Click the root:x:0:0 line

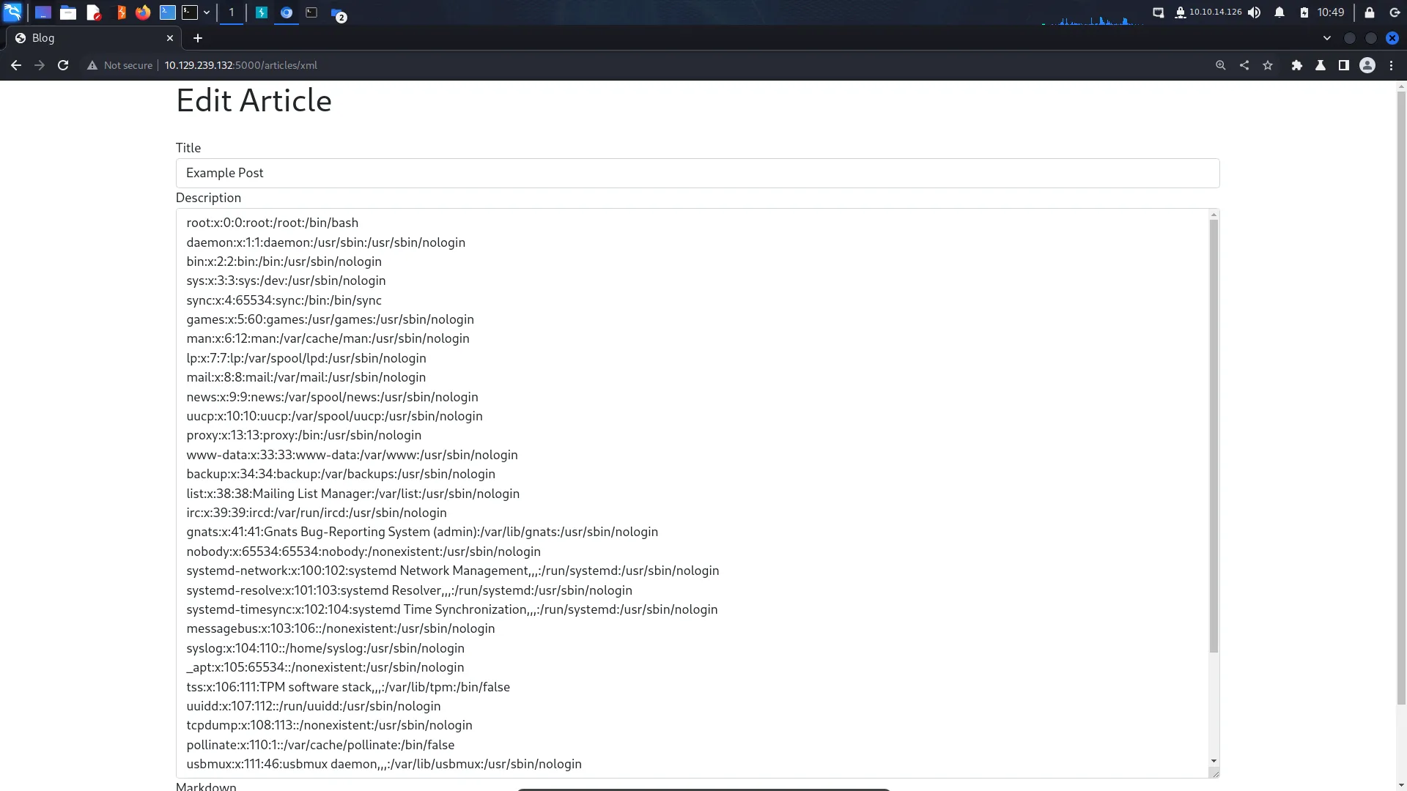(272, 223)
